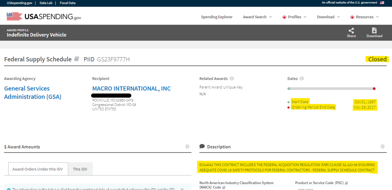The height and width of the screenshot is (190, 392).
Task: Click the Oct 01, 1997 date
Action: pyautogui.click(x=365, y=102)
